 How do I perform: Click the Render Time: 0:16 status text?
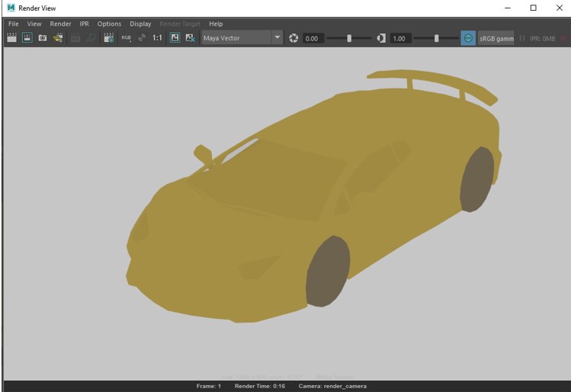(260, 386)
